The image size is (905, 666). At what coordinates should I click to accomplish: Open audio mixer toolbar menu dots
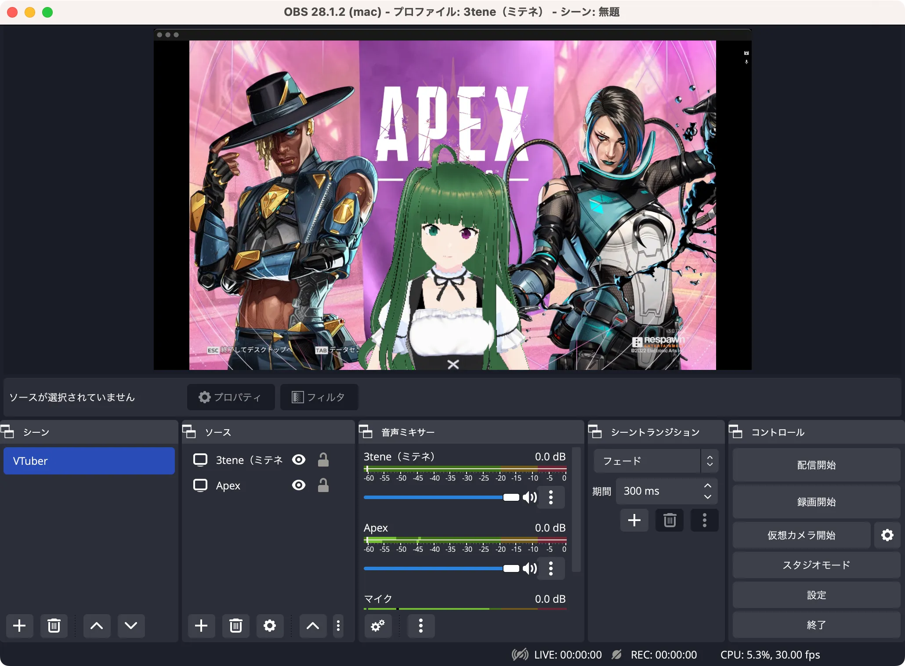coord(421,626)
